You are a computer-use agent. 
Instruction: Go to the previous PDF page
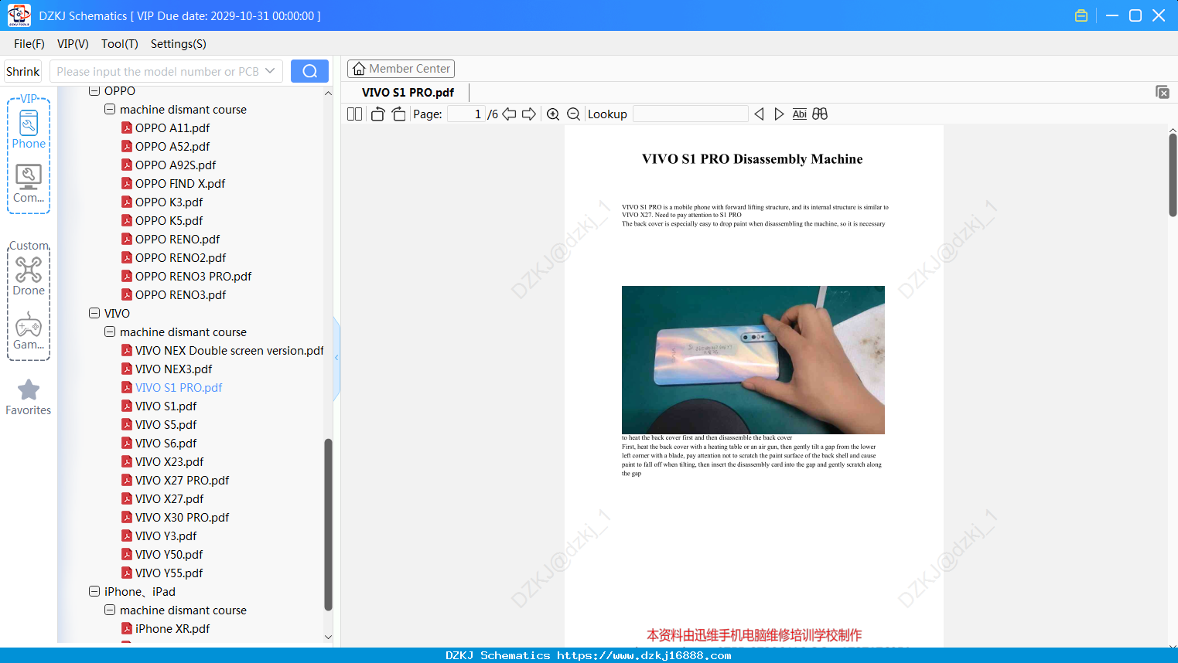point(509,114)
